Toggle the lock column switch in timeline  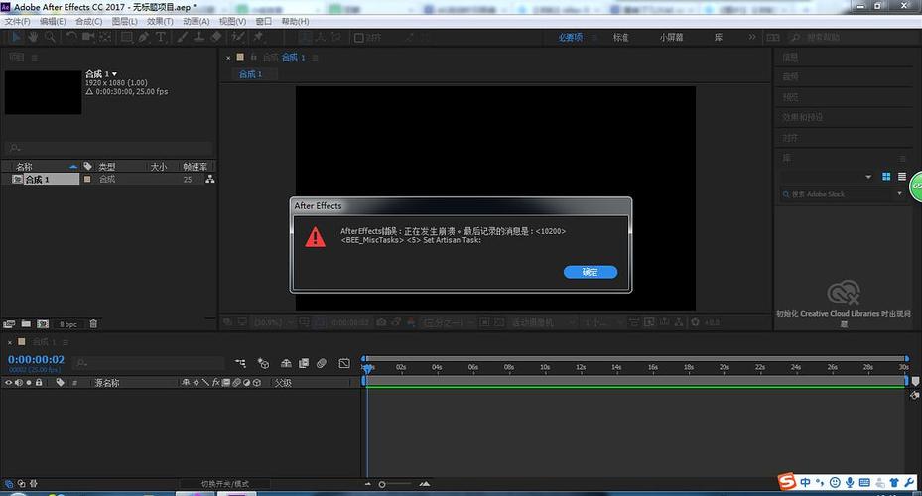point(39,382)
